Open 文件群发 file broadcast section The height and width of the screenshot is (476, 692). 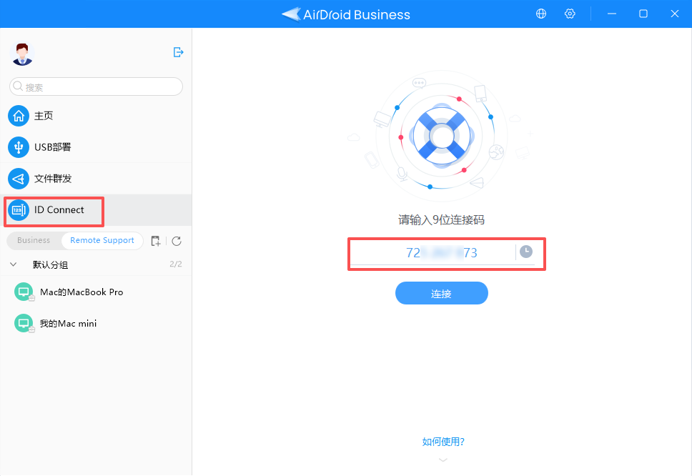tap(96, 179)
